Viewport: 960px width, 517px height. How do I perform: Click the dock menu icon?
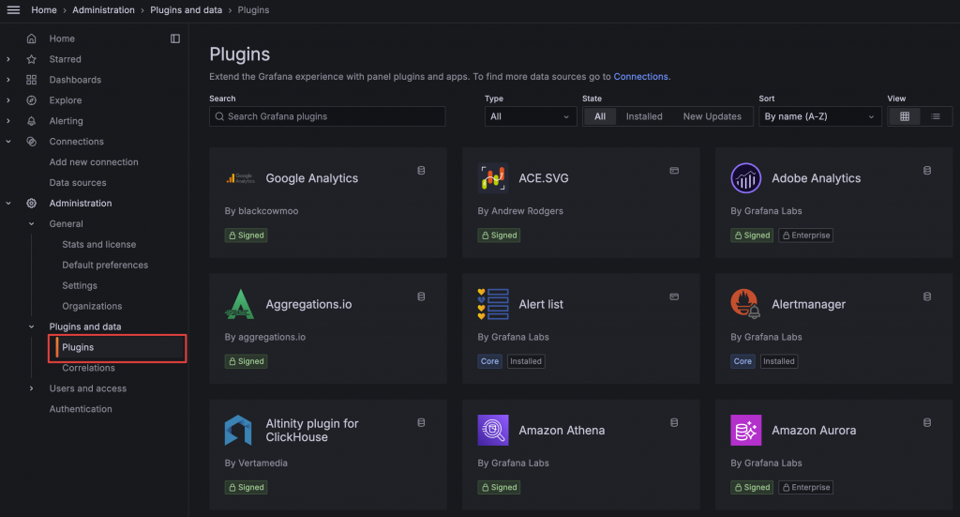[175, 38]
